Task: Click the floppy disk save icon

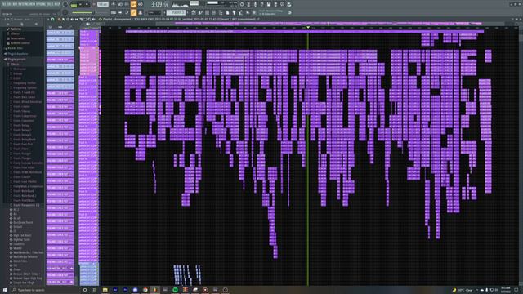Action: click(x=269, y=4)
